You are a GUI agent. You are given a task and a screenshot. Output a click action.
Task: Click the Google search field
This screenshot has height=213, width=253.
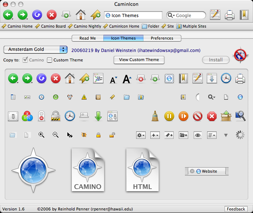(x=186, y=15)
